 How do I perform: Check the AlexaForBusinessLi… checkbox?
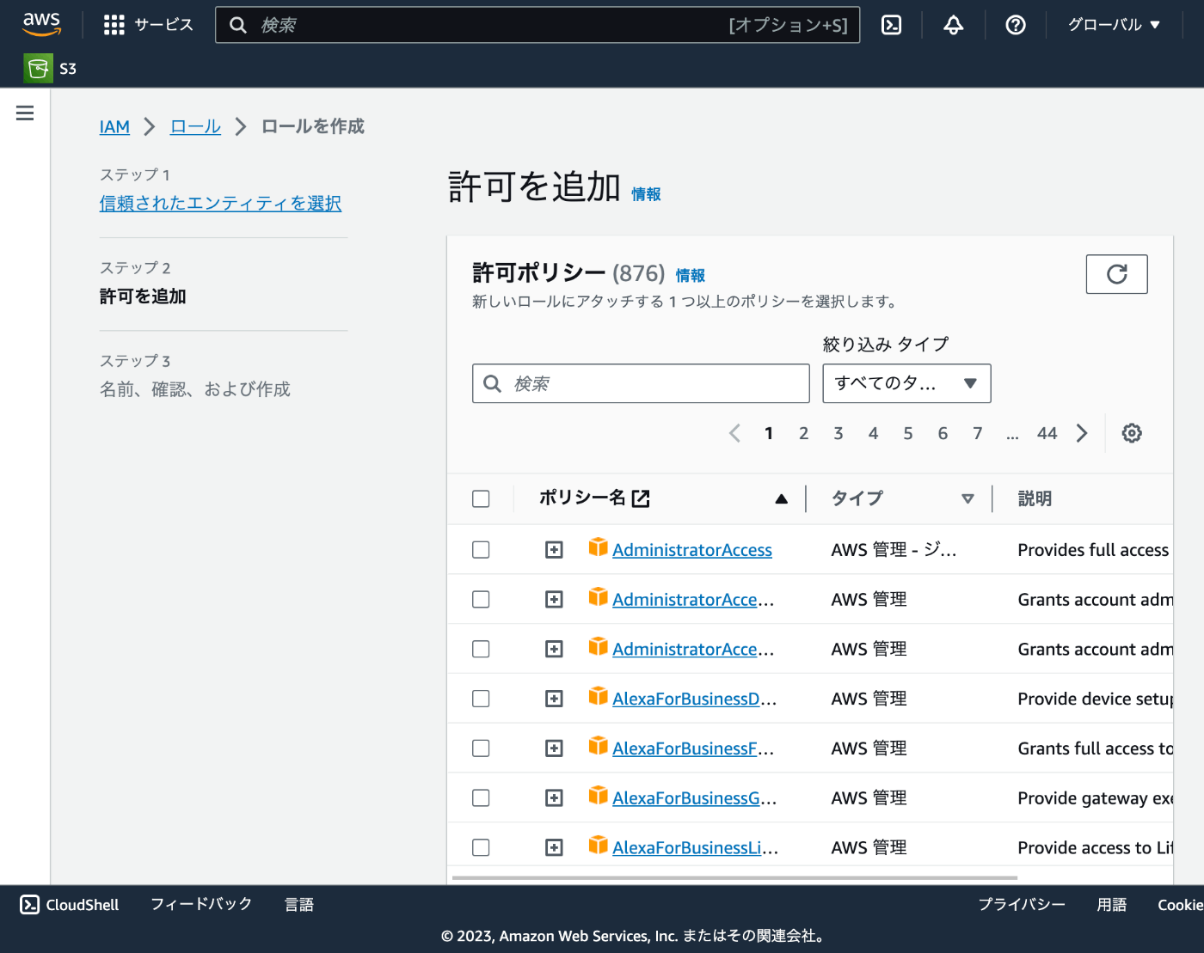pos(481,847)
